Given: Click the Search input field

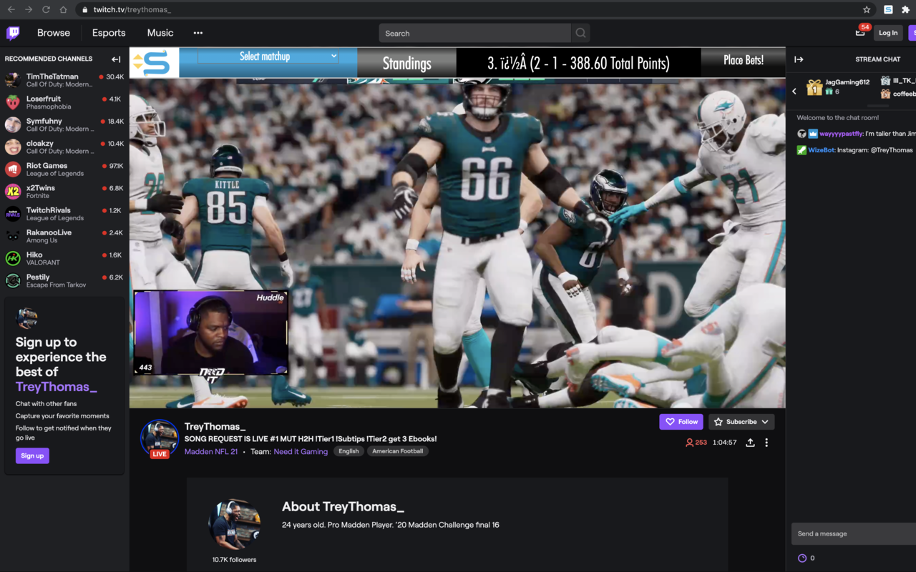Looking at the screenshot, I should tap(475, 33).
